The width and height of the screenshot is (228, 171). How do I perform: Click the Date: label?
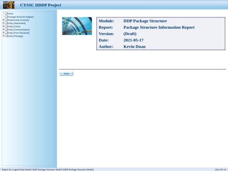point(104,40)
